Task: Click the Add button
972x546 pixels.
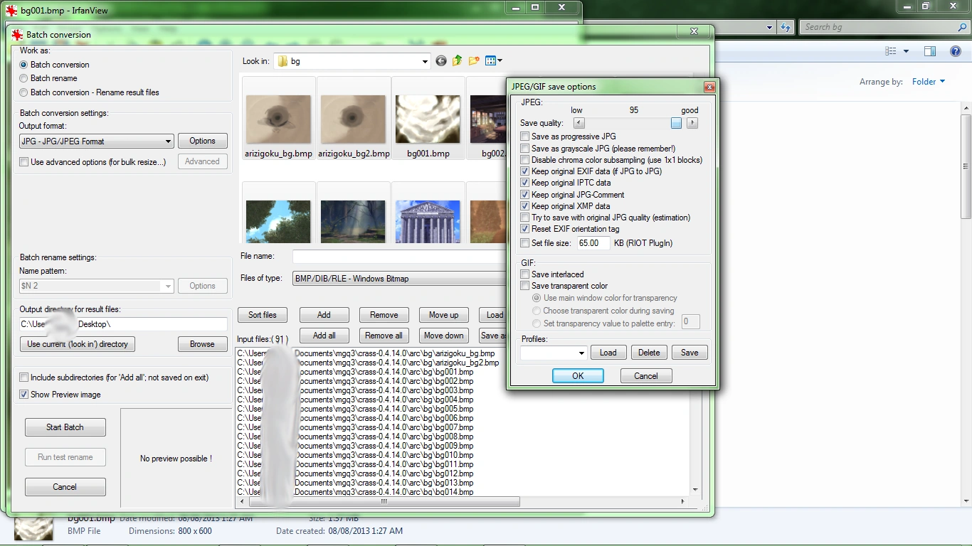Action: (x=324, y=315)
